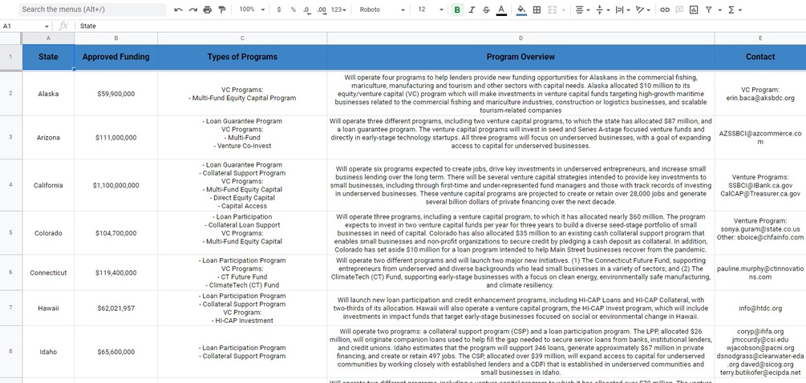Format as currency with dollar icon
Viewport: 806px width, 383px height.
click(278, 10)
